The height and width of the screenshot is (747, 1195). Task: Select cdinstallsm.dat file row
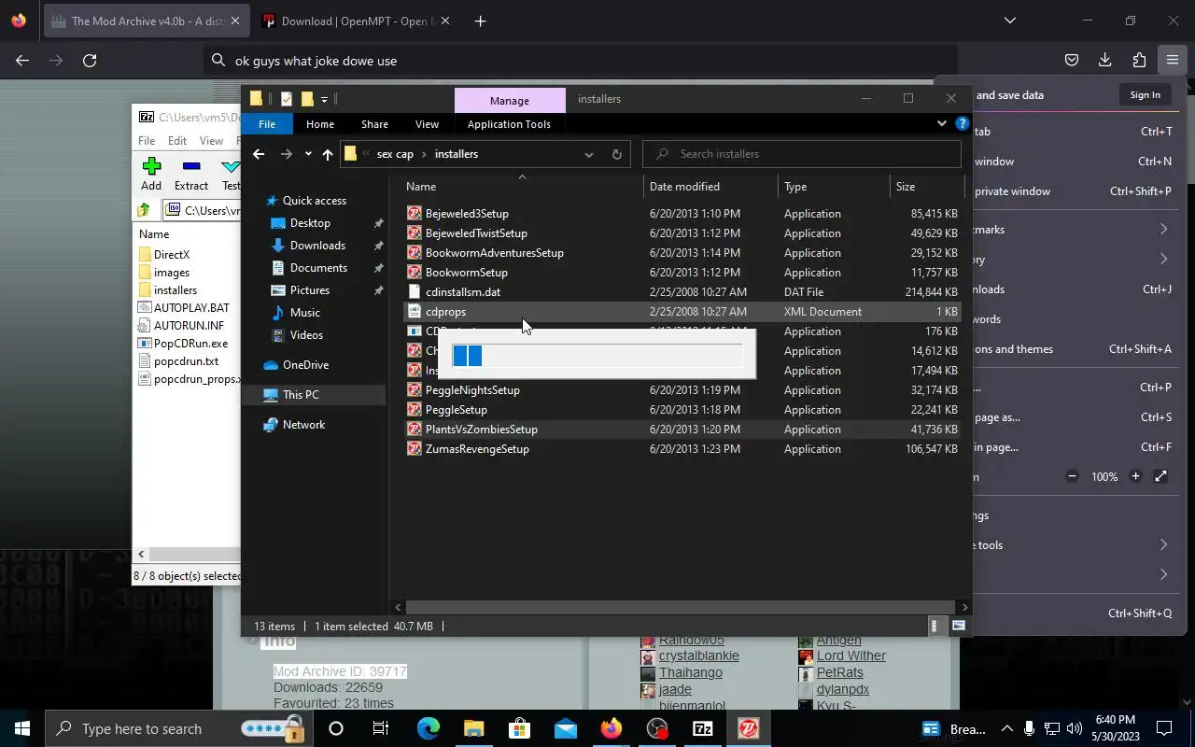tap(683, 292)
